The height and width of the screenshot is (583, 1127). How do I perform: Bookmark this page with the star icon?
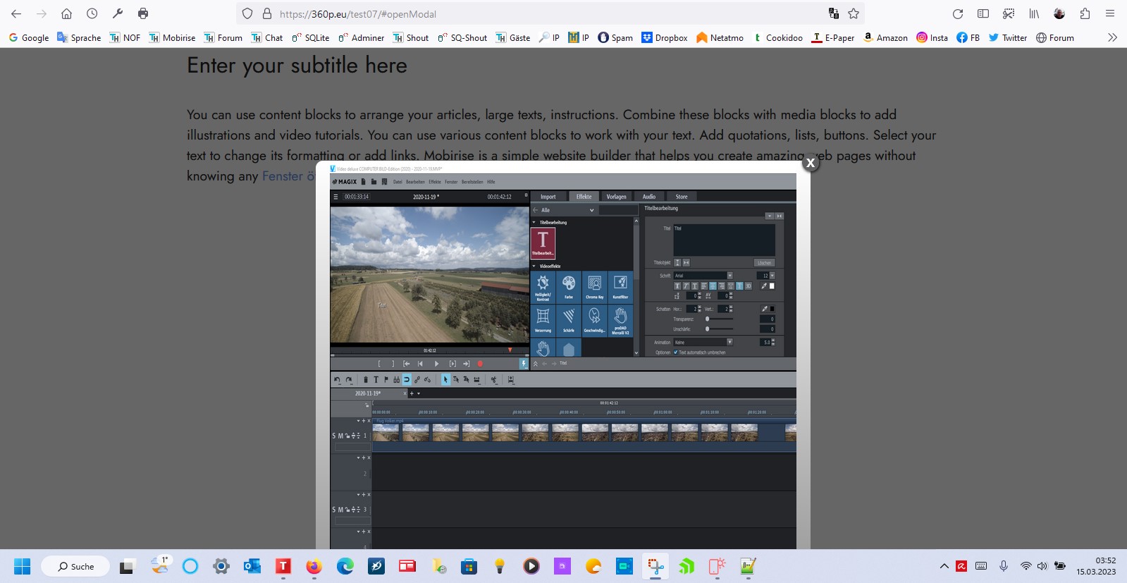coord(854,13)
